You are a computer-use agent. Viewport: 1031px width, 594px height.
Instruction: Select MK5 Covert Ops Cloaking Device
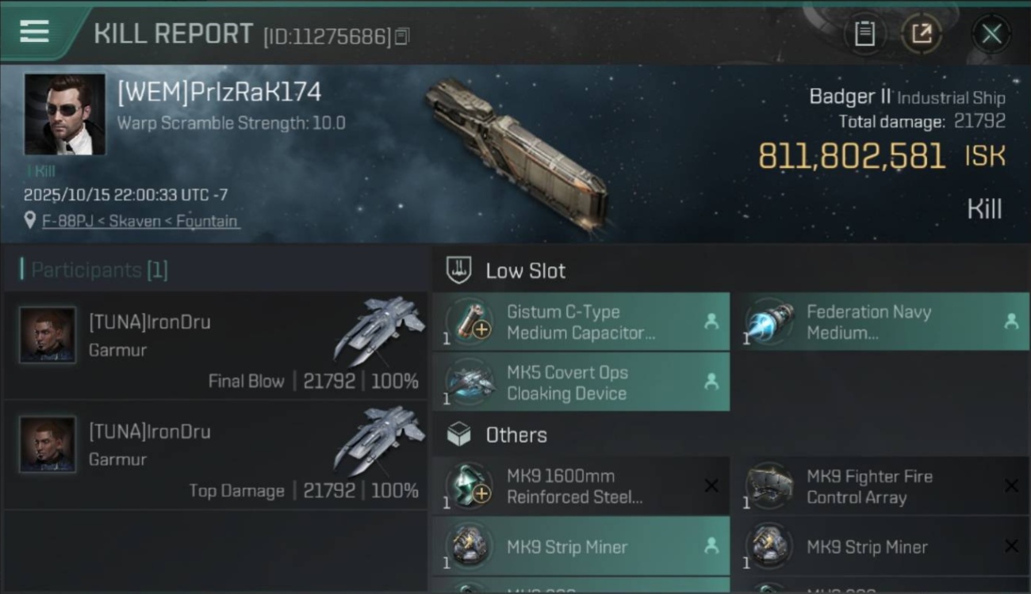[x=581, y=382]
